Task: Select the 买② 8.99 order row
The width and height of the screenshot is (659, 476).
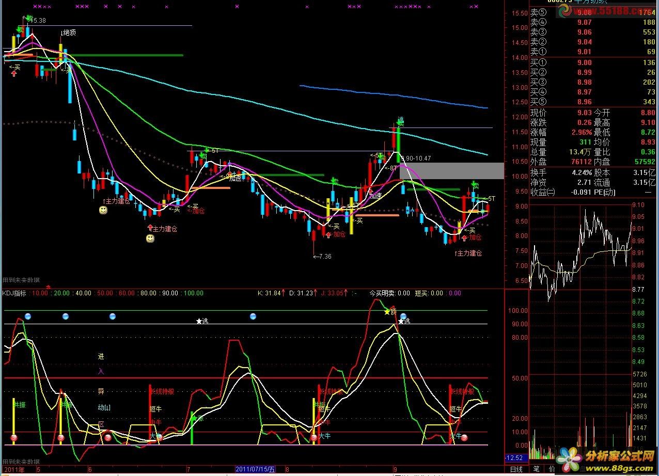Action: 593,72
